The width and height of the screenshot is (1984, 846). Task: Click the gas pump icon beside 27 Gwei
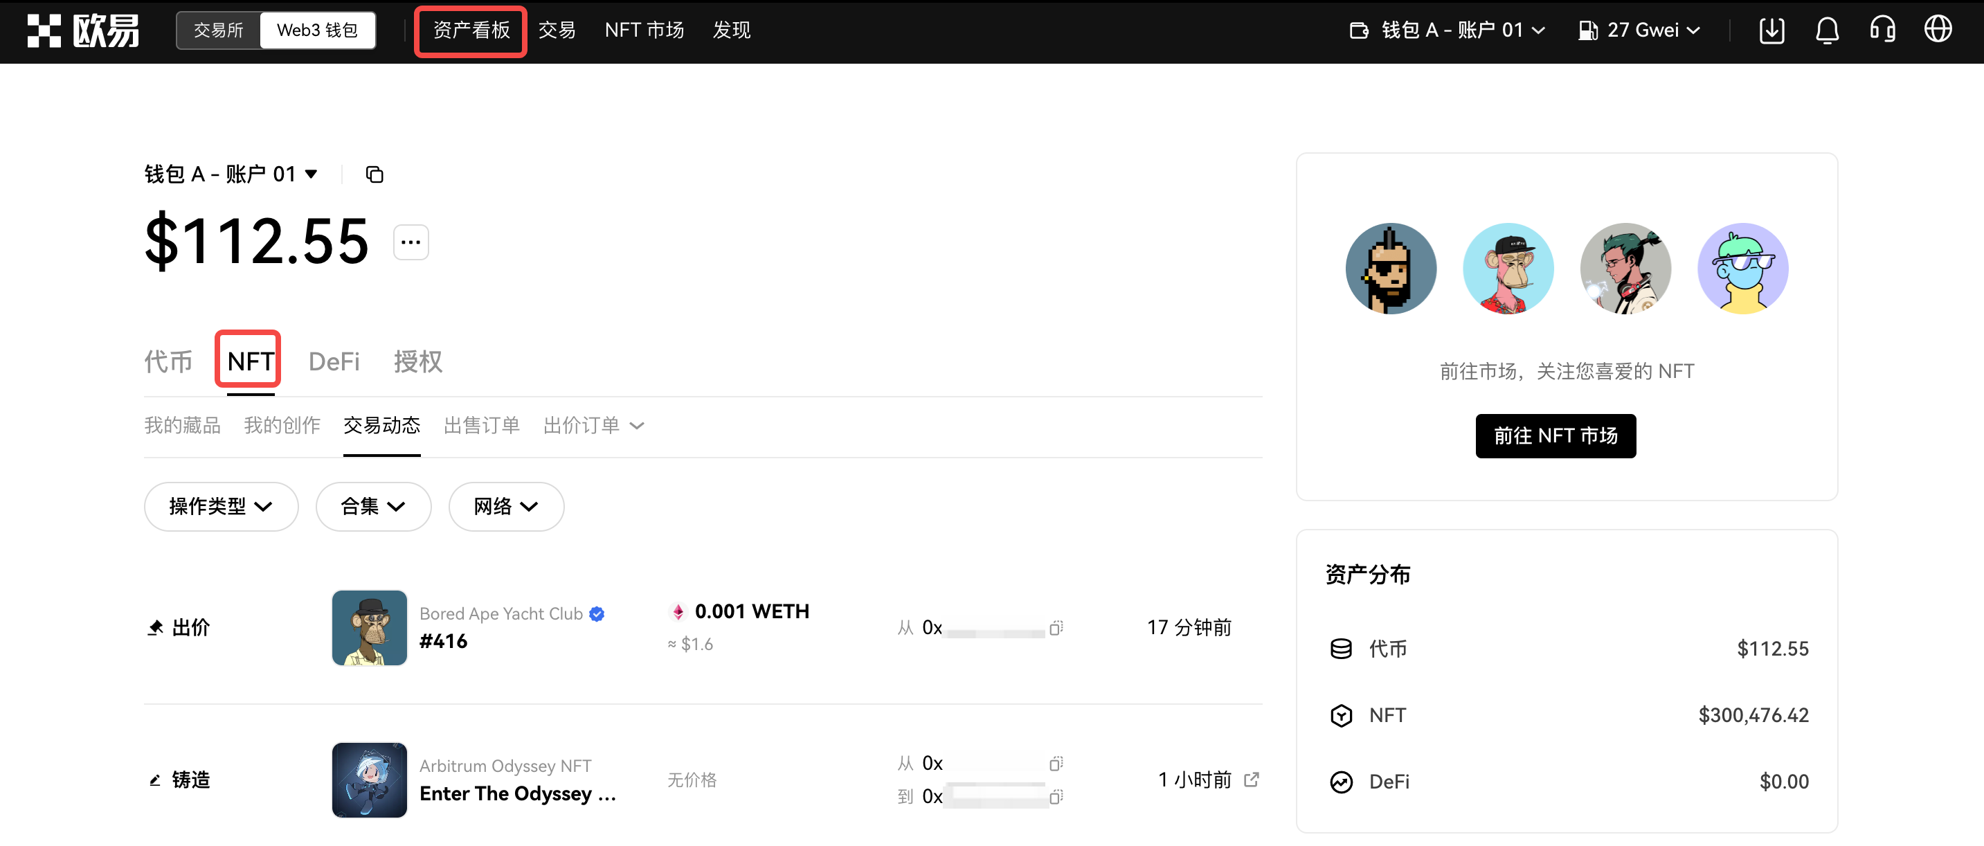tap(1587, 31)
